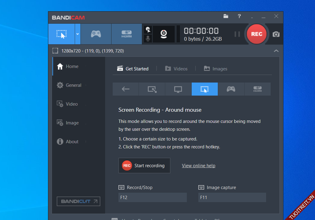The image size is (315, 220).
Task: Open the View online help link
Action: [198, 166]
